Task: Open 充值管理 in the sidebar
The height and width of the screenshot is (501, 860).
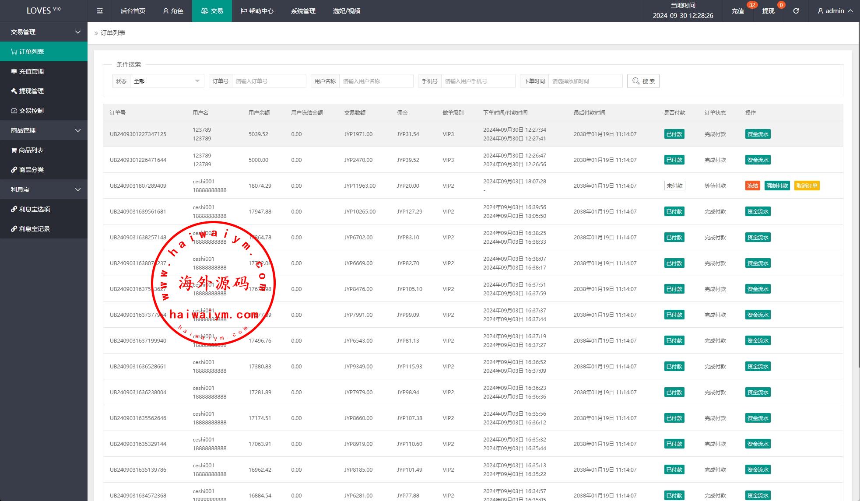Action: pyautogui.click(x=32, y=71)
